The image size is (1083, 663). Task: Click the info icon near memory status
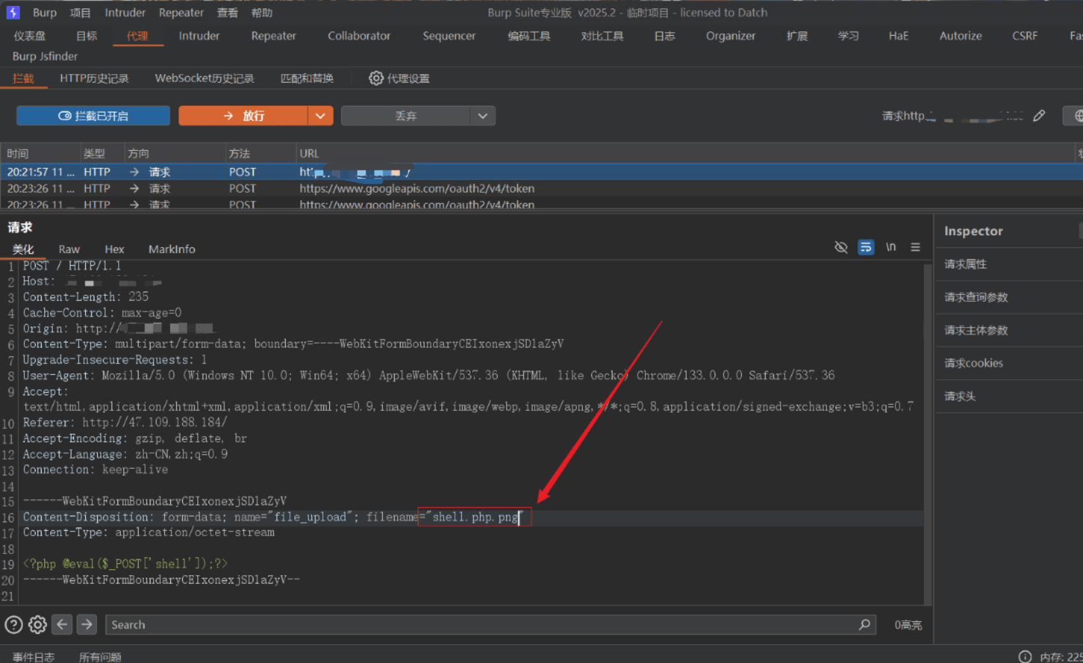click(1025, 656)
